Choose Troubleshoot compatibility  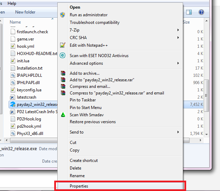tap(95, 22)
